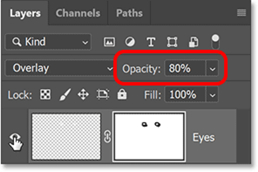Select the Eyes layer mask thumbnail
258x172 pixels.
click(x=149, y=137)
